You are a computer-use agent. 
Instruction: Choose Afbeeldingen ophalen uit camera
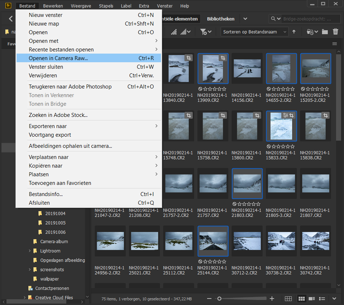[89, 146]
